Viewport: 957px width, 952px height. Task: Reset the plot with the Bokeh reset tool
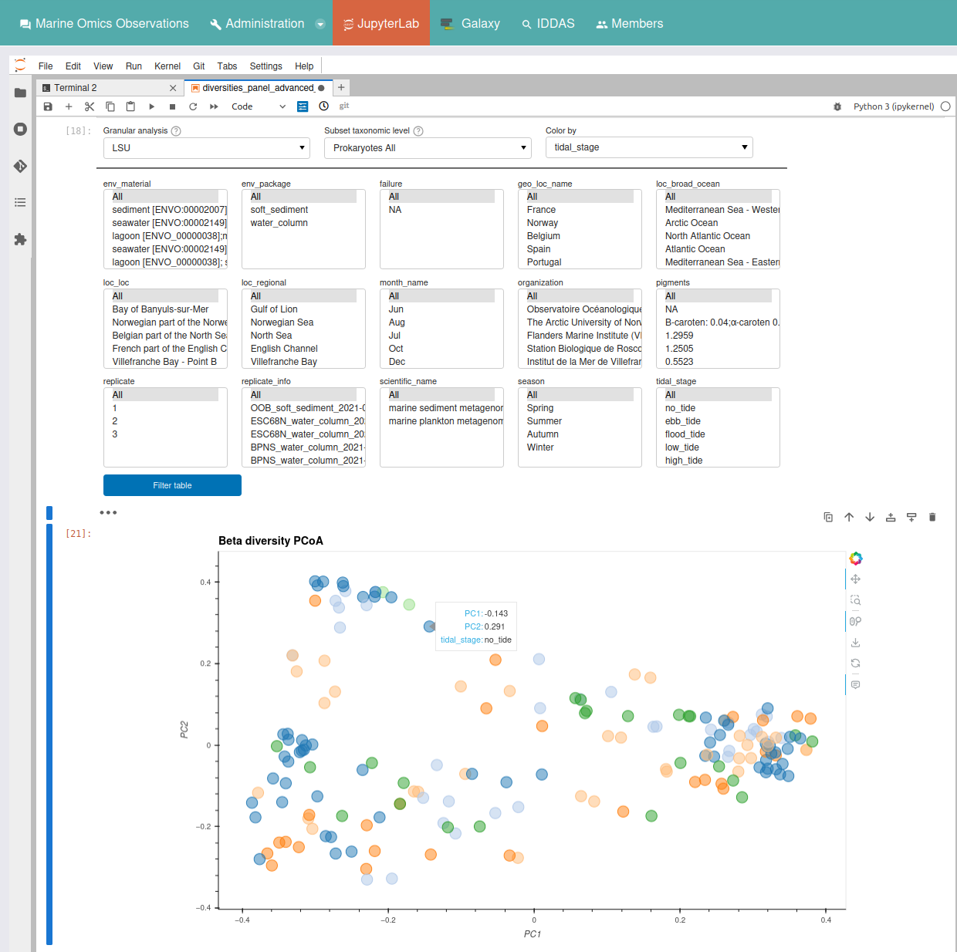[x=855, y=663]
